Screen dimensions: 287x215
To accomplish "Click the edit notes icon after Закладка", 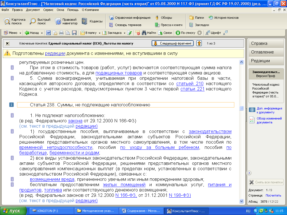I will (129, 33).
